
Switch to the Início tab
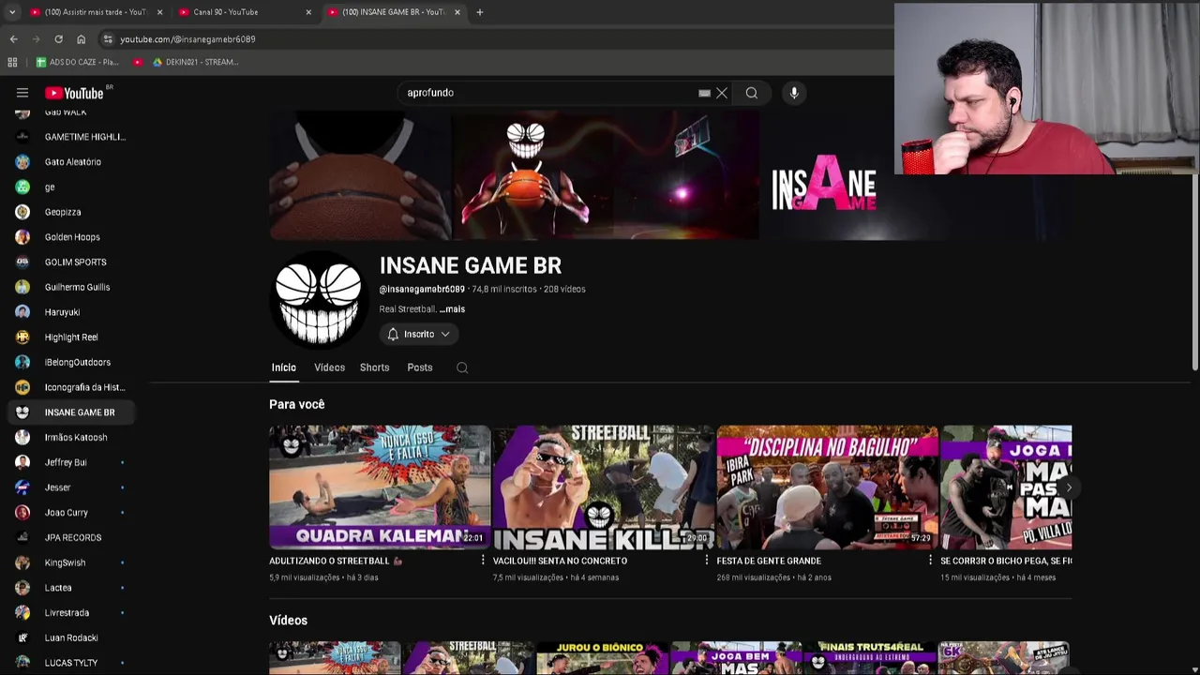tap(283, 367)
